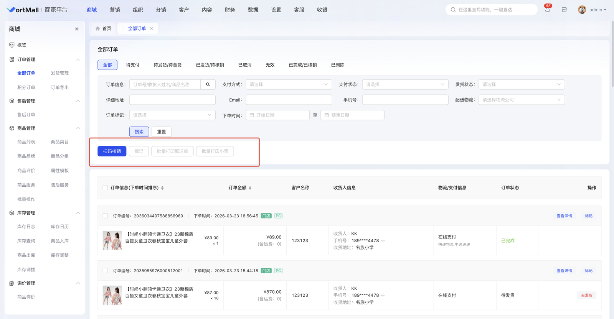Image resolution: width=614 pixels, height=319 pixels.
Task: Click the notification bell icon
Action: (547, 10)
